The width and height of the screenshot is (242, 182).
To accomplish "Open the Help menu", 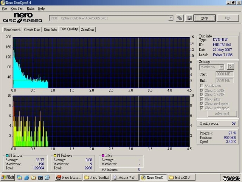I will [x=41, y=8].
